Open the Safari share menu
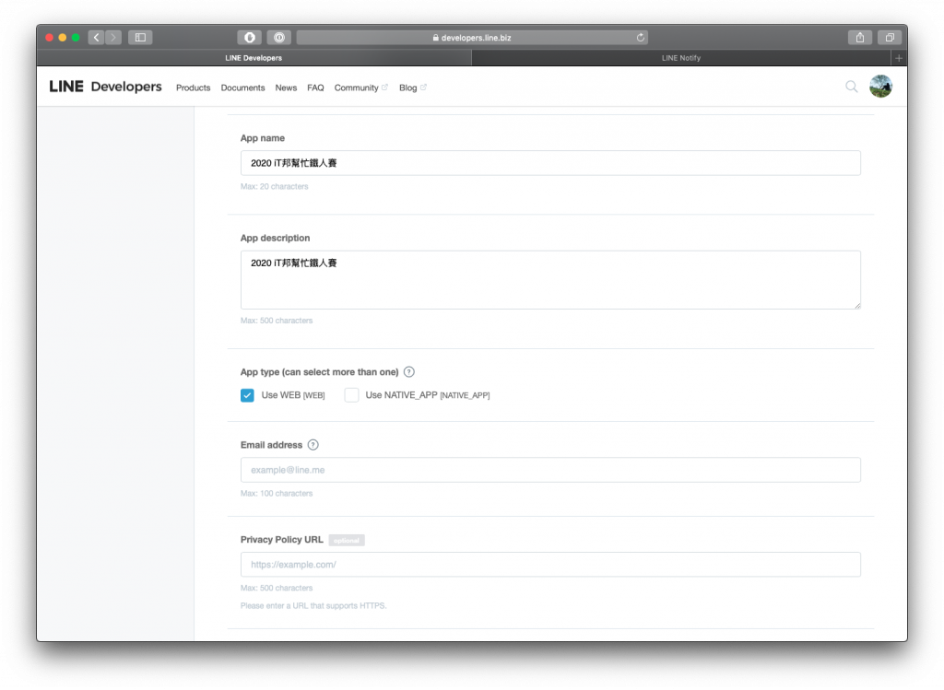The image size is (944, 690). (x=860, y=37)
